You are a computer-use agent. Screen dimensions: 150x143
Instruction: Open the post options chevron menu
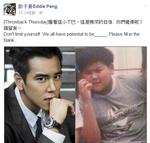[x=145, y=5]
